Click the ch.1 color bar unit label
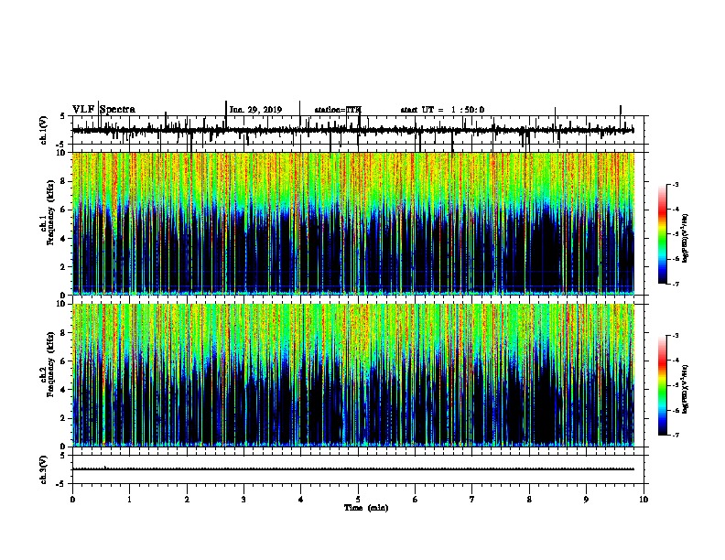The image size is (725, 560). click(686, 238)
